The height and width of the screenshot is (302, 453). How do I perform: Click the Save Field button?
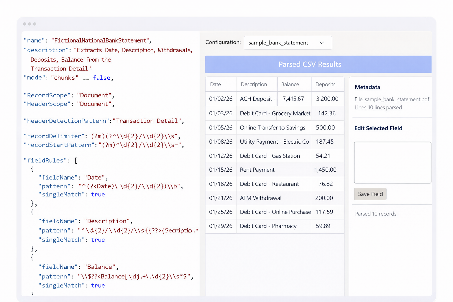(x=370, y=194)
